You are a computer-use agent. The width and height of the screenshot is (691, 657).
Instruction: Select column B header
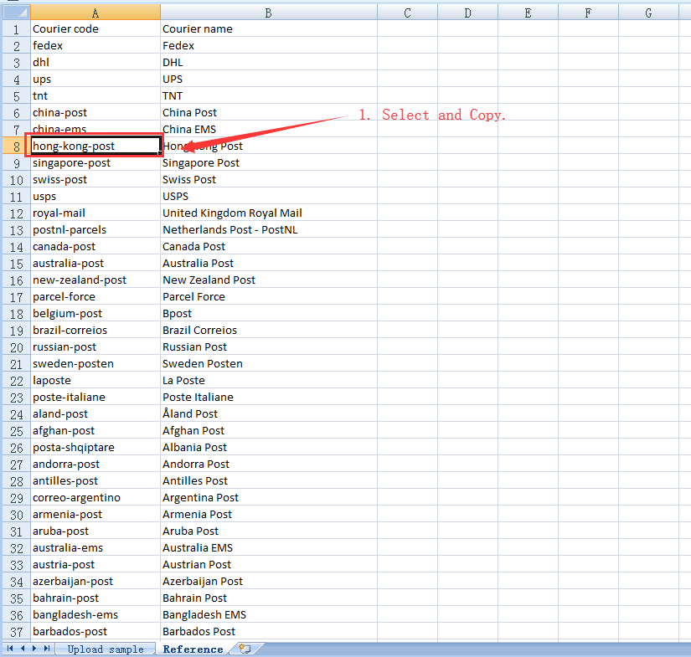pyautogui.click(x=268, y=12)
